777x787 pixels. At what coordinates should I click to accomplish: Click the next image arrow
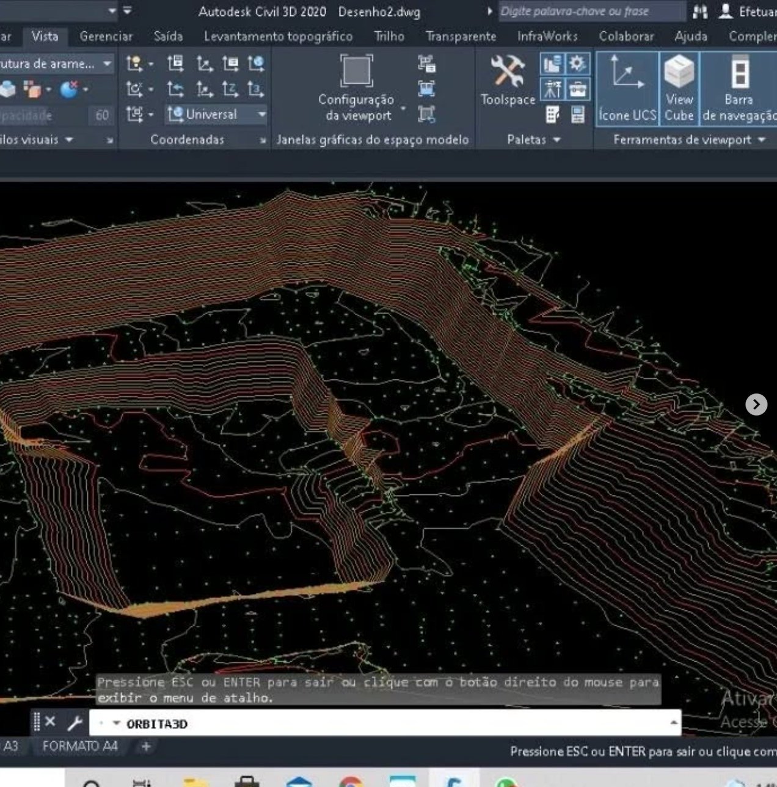756,404
